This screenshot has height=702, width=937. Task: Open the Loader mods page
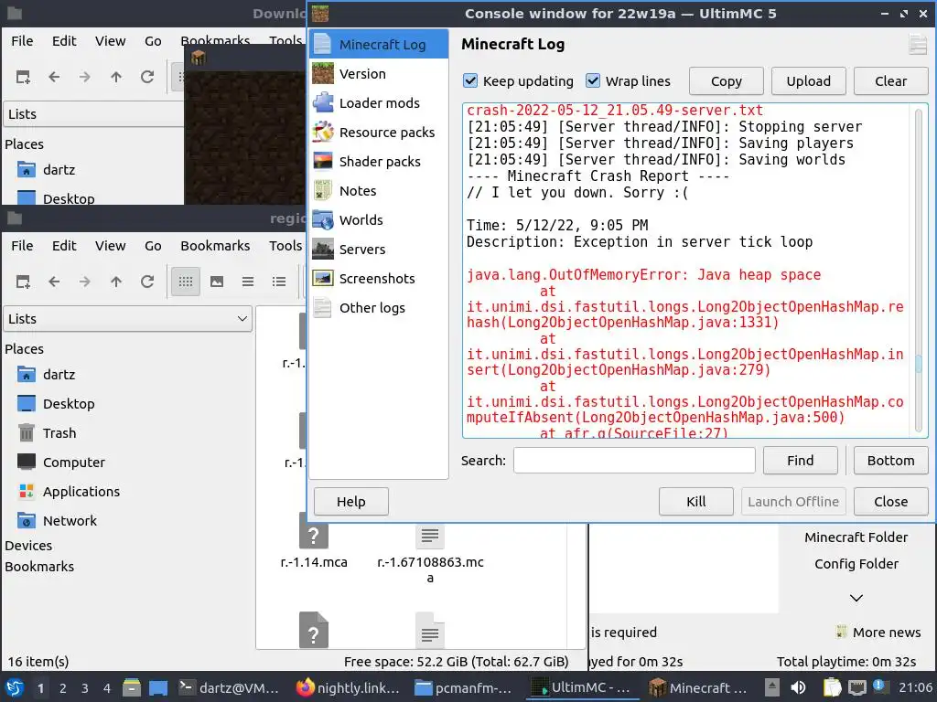pos(379,102)
